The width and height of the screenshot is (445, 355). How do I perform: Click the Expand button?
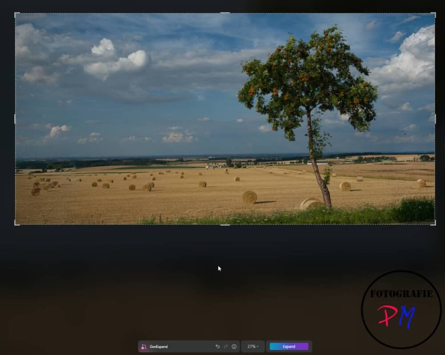[289, 347]
